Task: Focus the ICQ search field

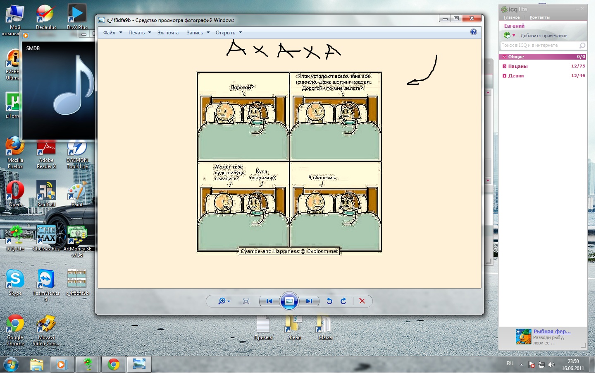Action: click(539, 45)
